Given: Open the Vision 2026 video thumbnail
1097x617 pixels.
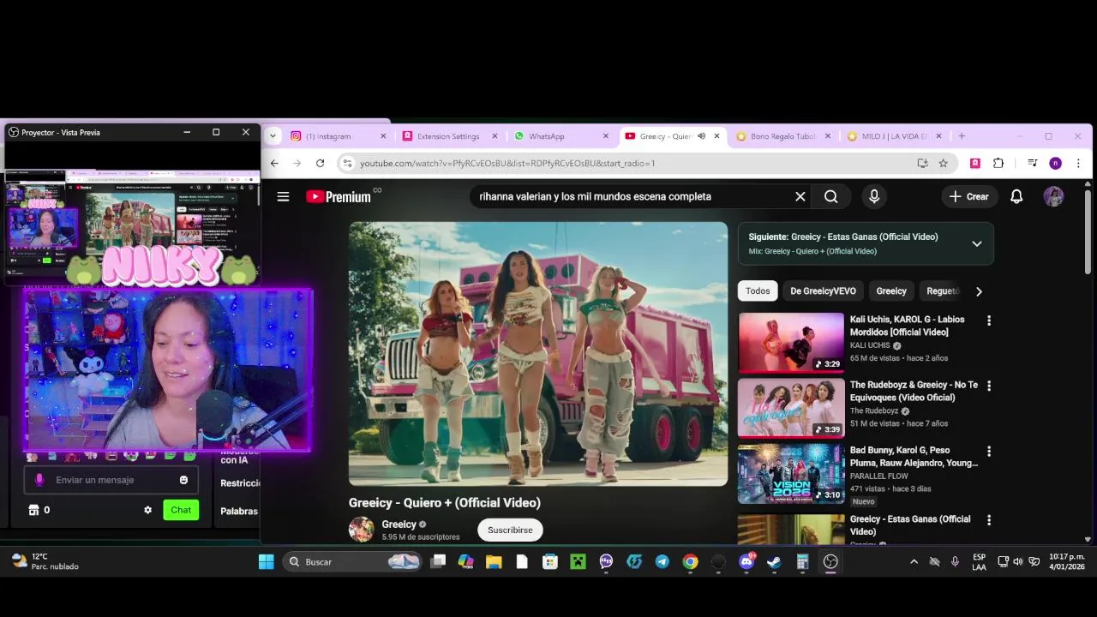Looking at the screenshot, I should coord(791,474).
